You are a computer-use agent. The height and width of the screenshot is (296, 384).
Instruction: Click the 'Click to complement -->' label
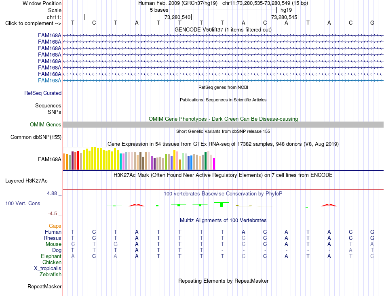(33, 23)
